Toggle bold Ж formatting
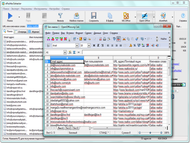 coord(94,46)
